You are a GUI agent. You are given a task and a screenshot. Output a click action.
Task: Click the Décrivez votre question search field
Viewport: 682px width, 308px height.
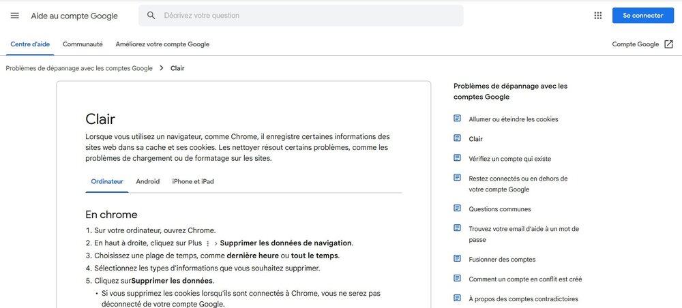click(x=307, y=16)
